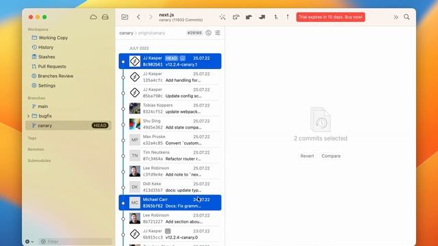The width and height of the screenshot is (438, 246).
Task: Click the tag badge beside HEAD in 8c902b61
Action: pos(183,58)
